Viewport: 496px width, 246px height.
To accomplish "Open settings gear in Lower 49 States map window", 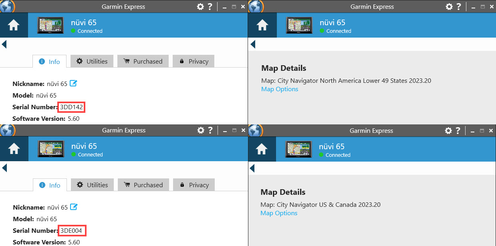I will 450,7.
